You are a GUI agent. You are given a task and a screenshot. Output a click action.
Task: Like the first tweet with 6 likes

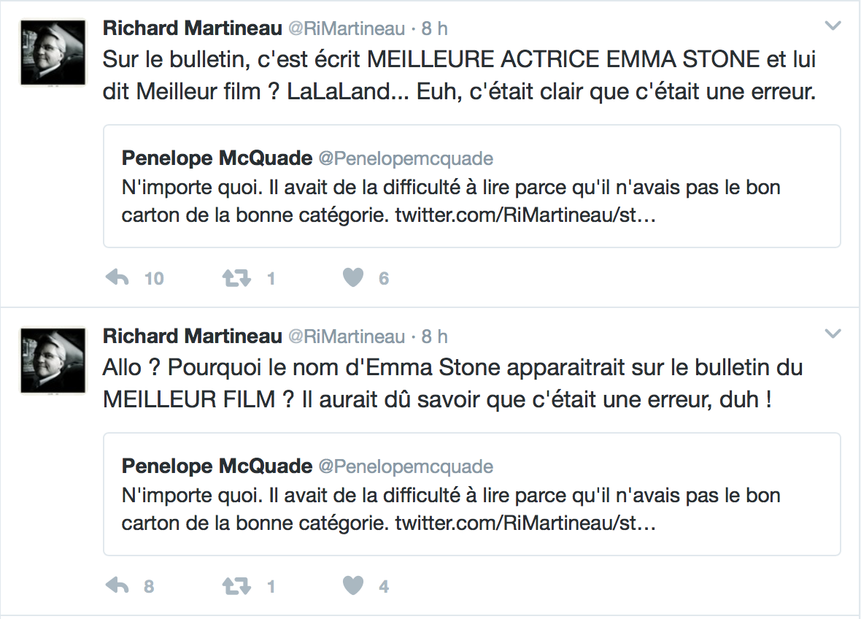[353, 278]
